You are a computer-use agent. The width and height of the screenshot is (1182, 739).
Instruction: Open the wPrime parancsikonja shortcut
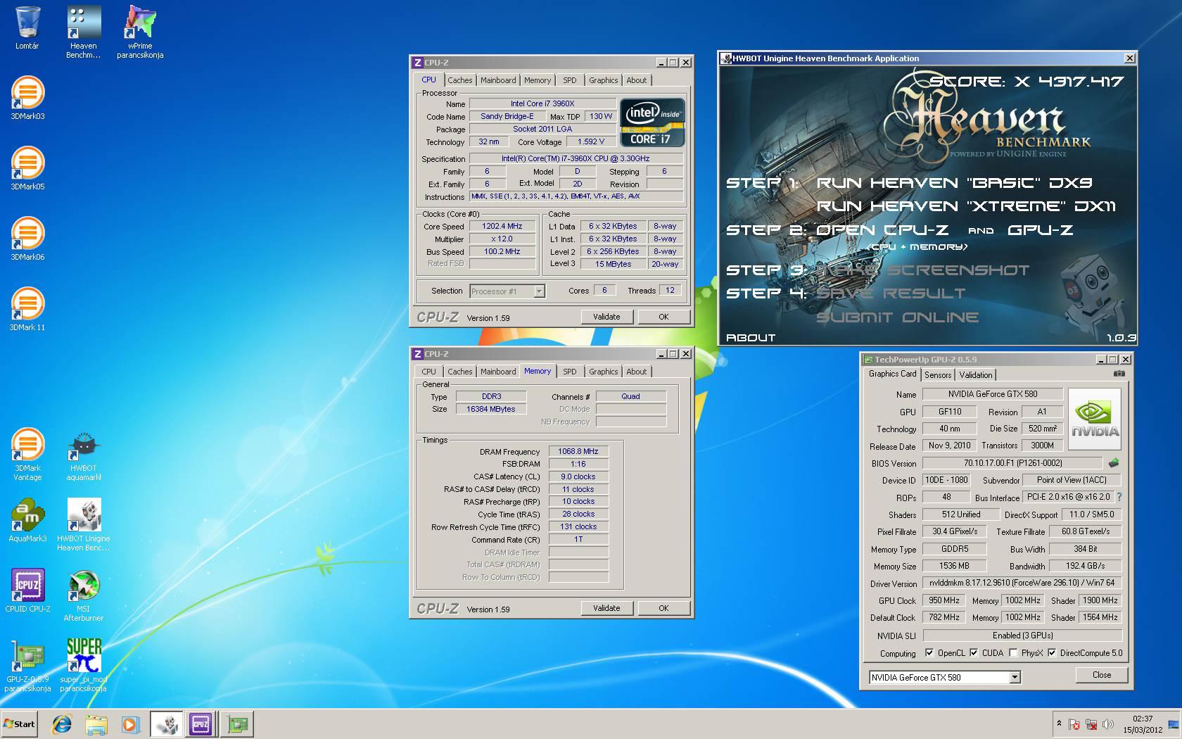pyautogui.click(x=140, y=32)
